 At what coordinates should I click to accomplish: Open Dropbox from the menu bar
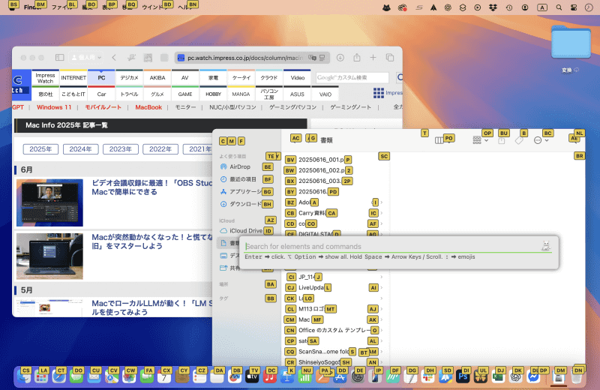tap(493, 7)
